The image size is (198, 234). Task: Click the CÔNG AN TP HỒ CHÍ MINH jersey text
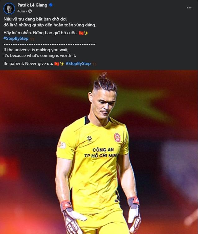[x=101, y=153]
